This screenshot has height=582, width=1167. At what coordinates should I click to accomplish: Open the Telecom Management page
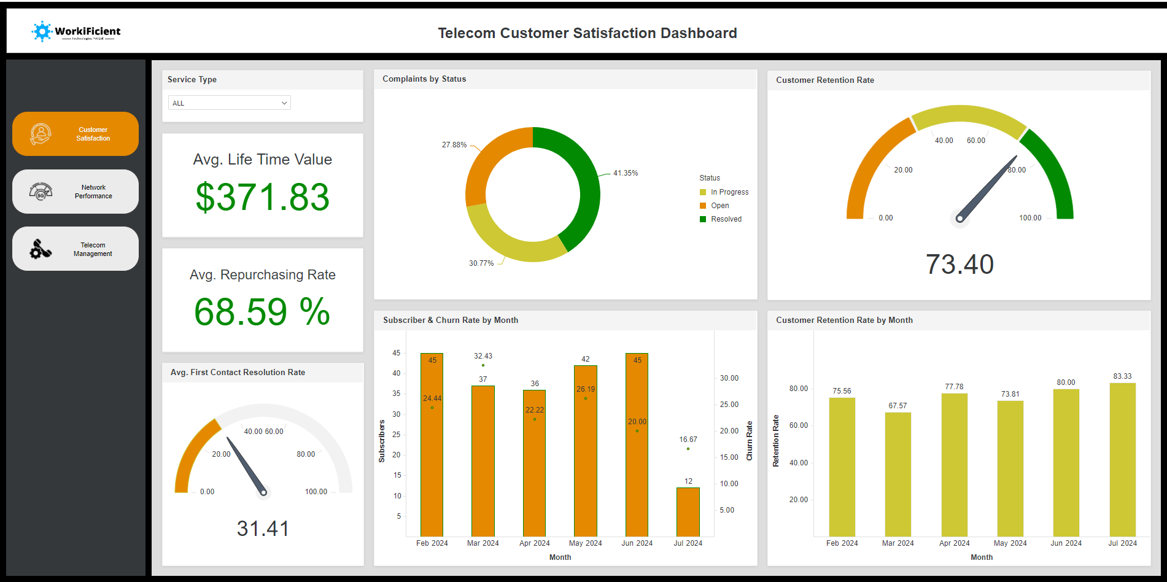tap(76, 249)
